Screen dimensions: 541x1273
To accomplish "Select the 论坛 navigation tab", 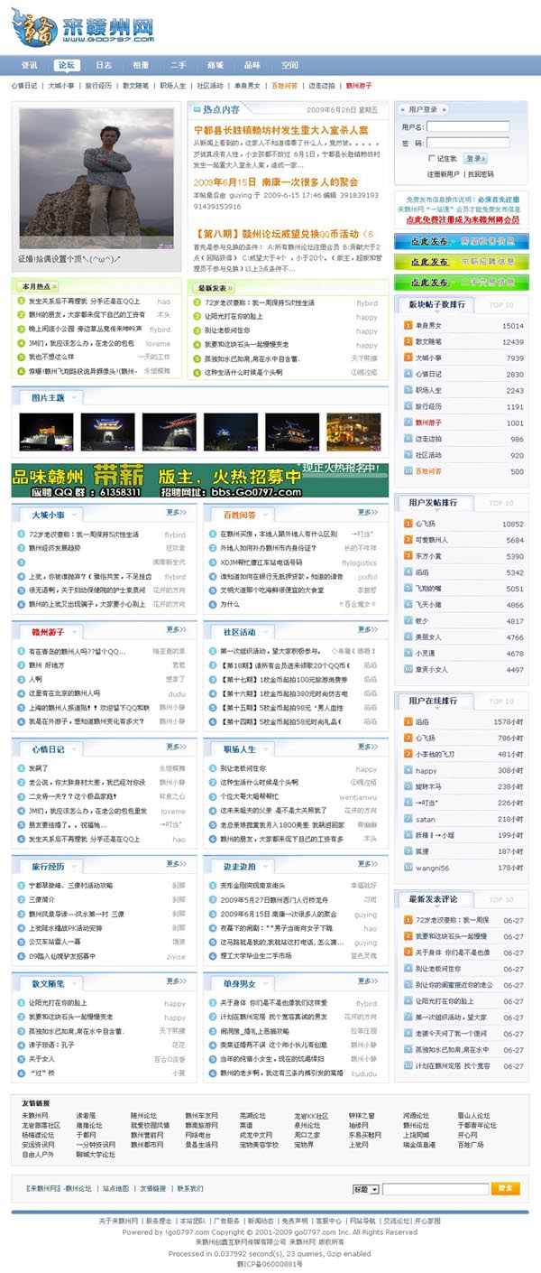I will [67, 65].
